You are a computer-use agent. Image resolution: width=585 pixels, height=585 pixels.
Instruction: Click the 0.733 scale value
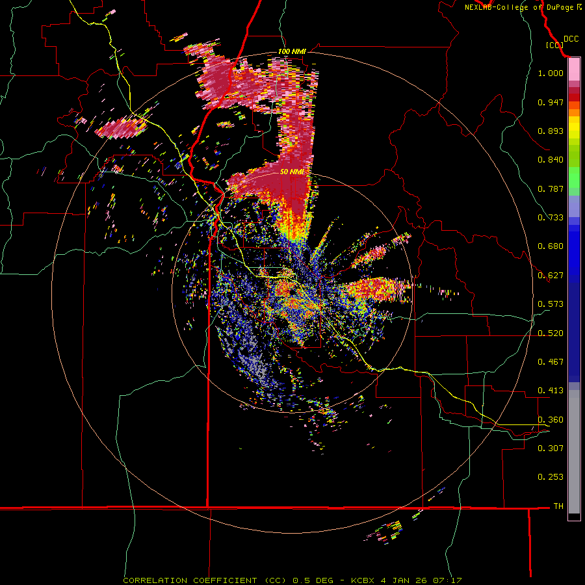click(551, 218)
